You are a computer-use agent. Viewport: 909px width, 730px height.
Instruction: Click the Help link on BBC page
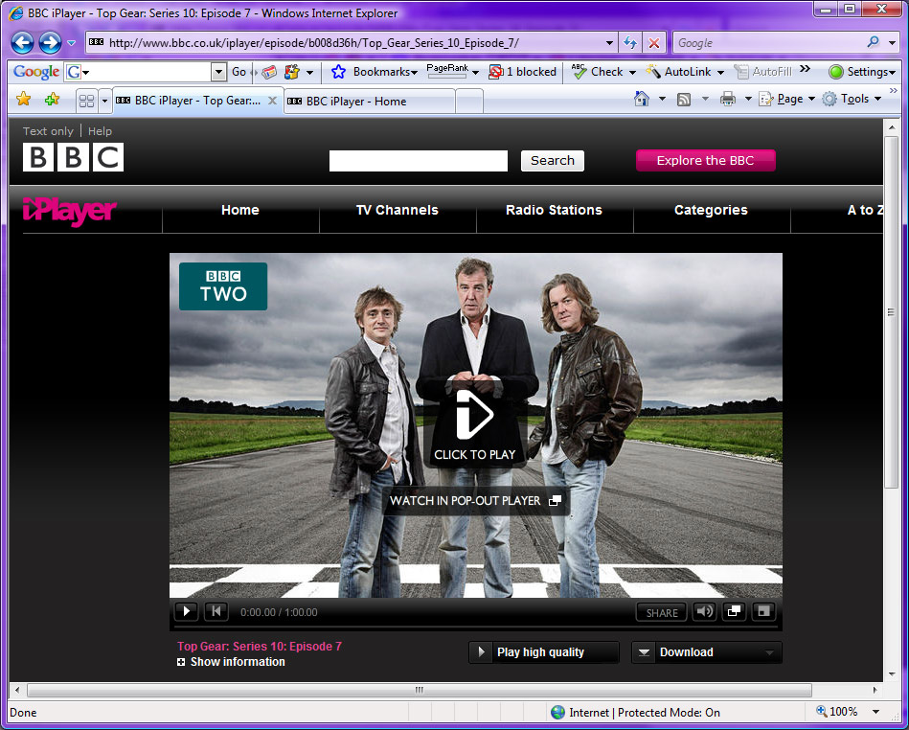tap(100, 131)
